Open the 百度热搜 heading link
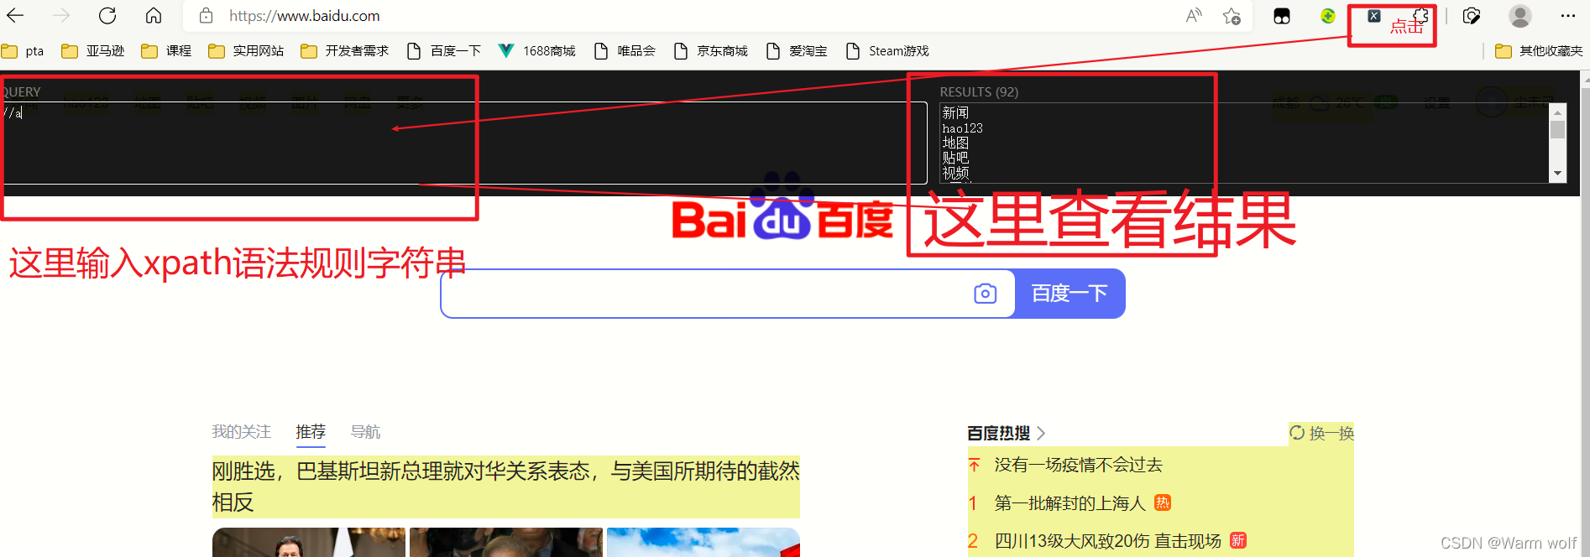1590x557 pixels. click(x=1006, y=433)
